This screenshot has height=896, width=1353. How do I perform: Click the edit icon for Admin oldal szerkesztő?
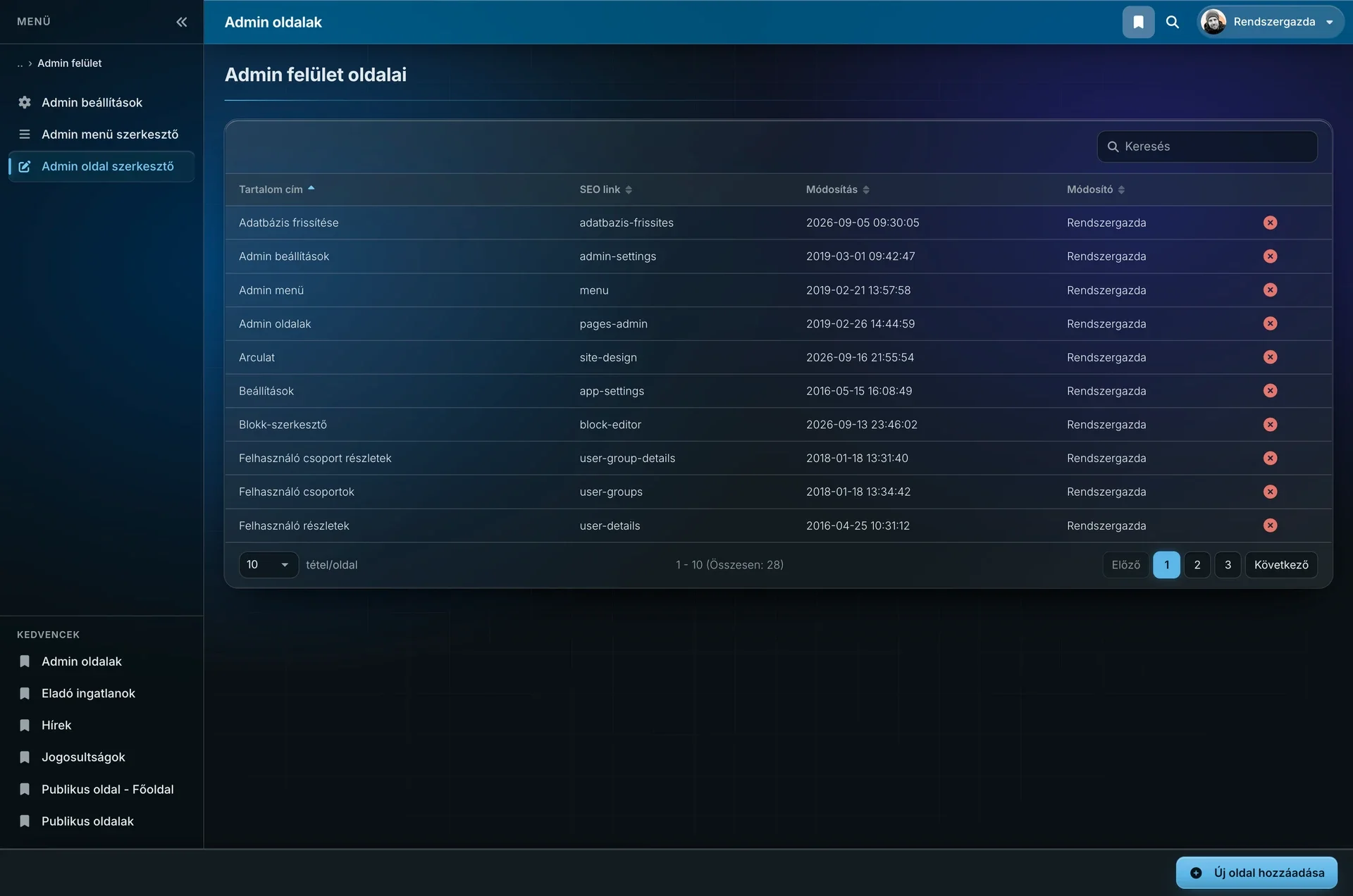25,166
